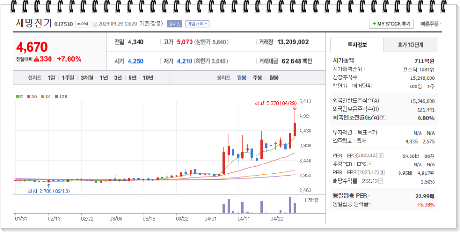Select the 주봉 candle chart

tap(258, 78)
